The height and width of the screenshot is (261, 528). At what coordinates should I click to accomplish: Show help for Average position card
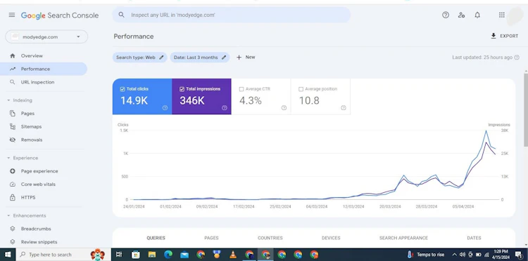click(x=343, y=107)
